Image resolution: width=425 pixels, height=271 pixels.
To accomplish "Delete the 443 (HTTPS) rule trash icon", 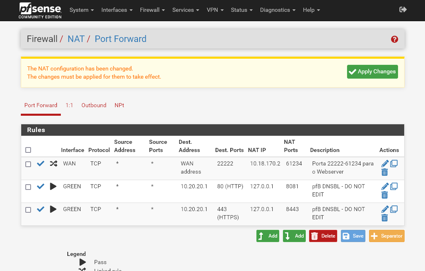I will click(385, 218).
